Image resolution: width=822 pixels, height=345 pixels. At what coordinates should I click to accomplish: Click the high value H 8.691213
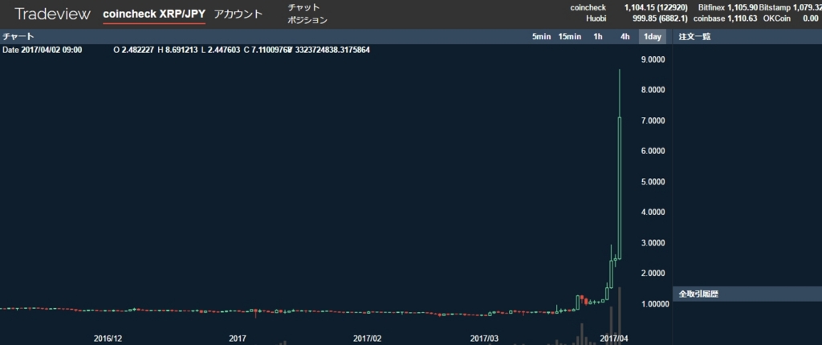(x=177, y=51)
